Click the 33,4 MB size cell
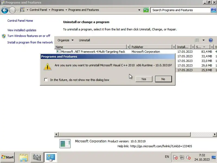Screen dimensions: 217x163 tap(207, 56)
